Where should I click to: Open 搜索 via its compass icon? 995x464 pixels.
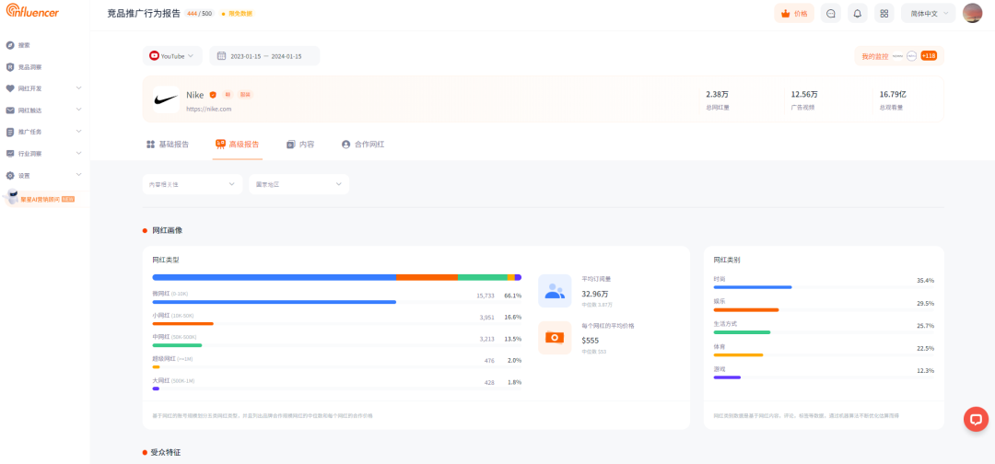(x=10, y=45)
